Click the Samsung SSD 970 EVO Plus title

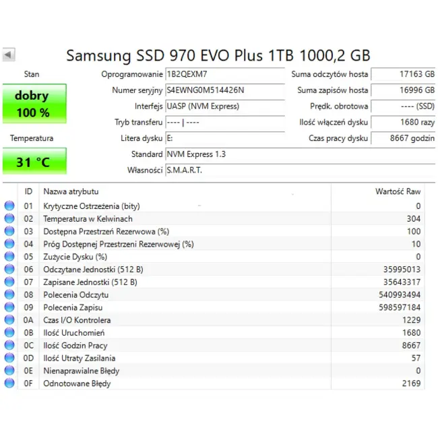point(218,55)
